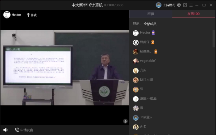Expand the 全部成员 display filter

click(150, 24)
